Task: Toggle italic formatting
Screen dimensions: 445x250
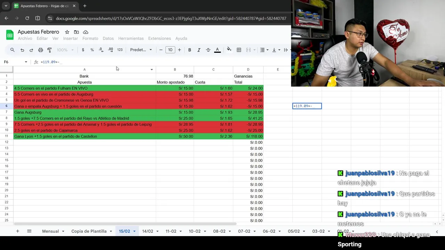Action: coord(199,50)
